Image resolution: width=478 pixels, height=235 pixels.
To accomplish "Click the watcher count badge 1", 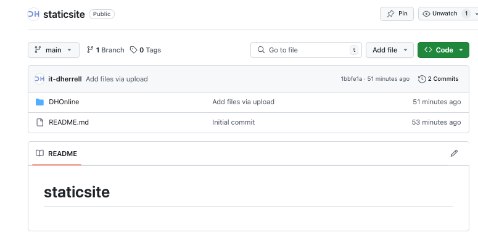I will [466, 14].
